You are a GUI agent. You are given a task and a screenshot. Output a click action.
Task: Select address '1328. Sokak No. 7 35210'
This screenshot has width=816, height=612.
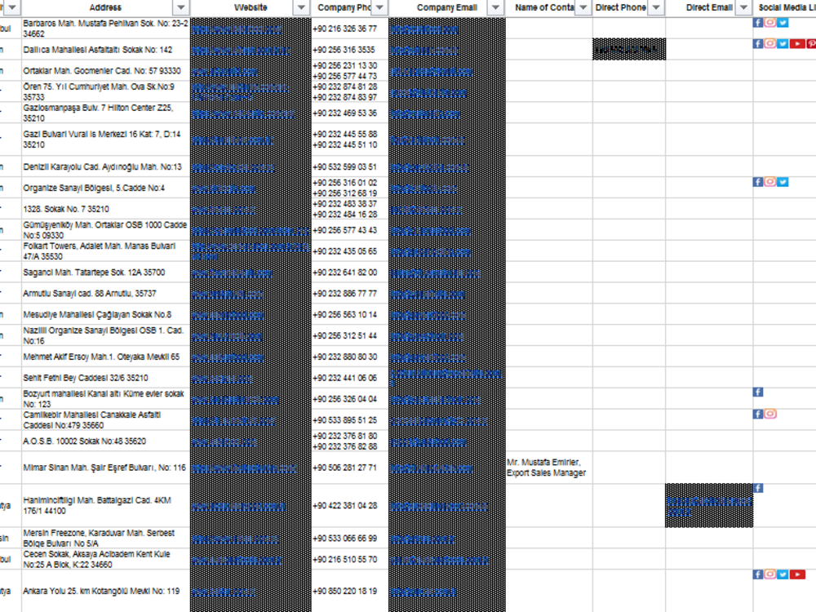coord(66,209)
